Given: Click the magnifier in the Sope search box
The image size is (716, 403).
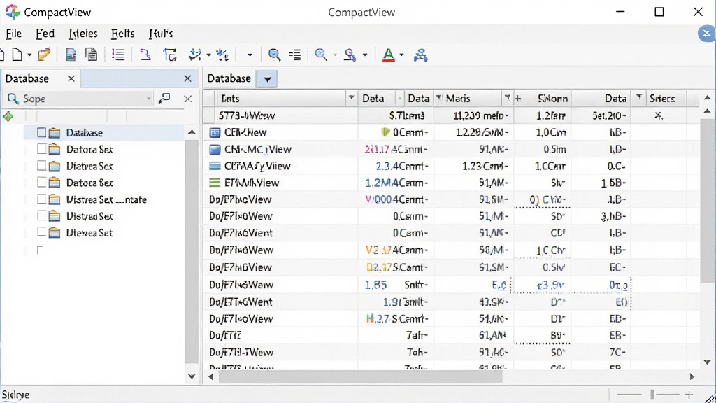Looking at the screenshot, I should [13, 99].
